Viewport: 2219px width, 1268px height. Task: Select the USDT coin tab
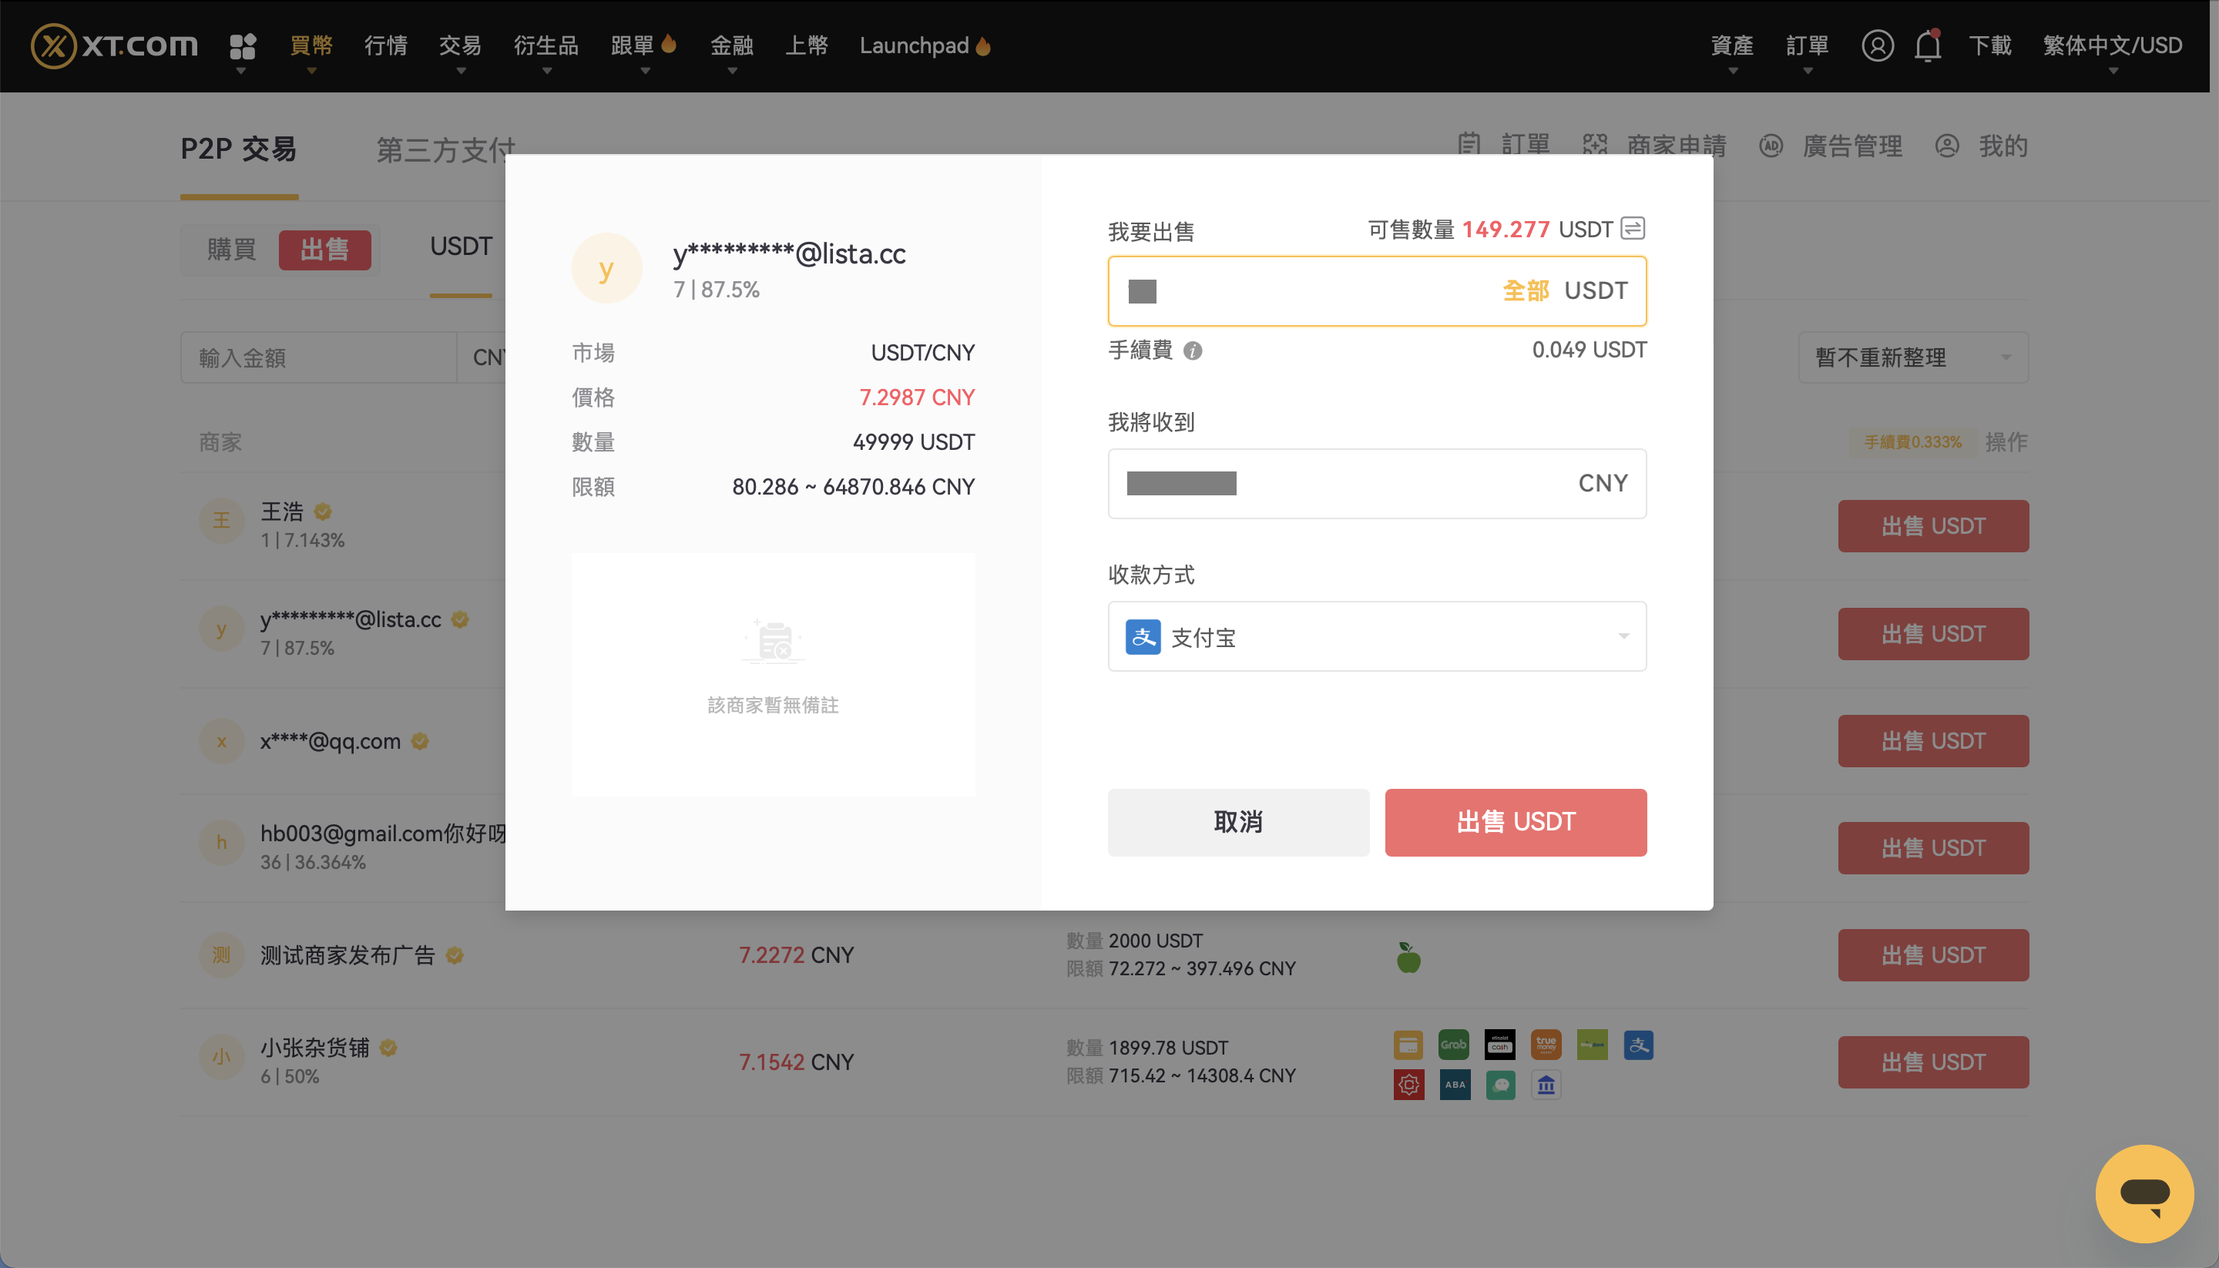click(461, 247)
